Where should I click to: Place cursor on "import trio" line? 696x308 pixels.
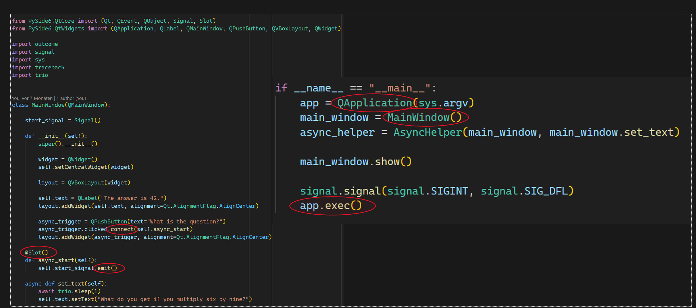click(30, 75)
